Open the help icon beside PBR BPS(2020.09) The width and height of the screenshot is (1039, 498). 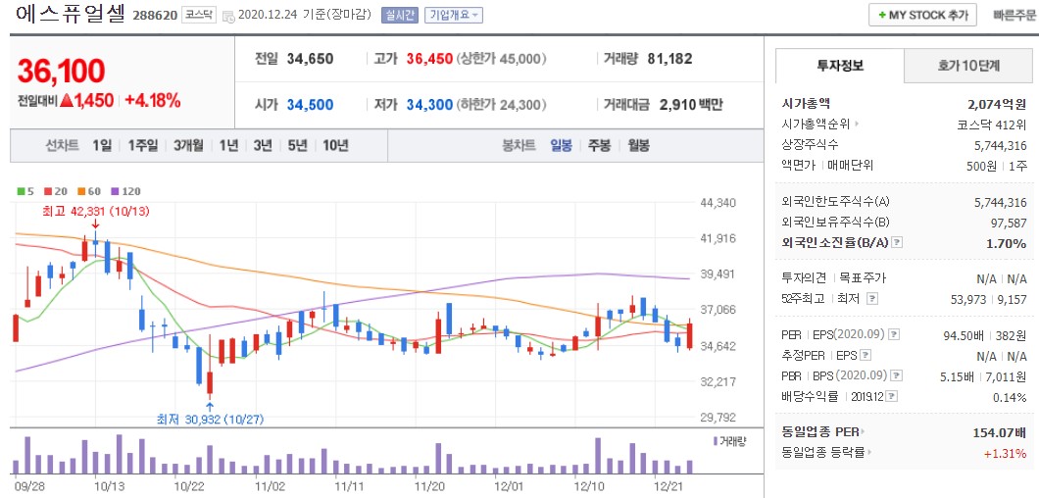click(897, 375)
